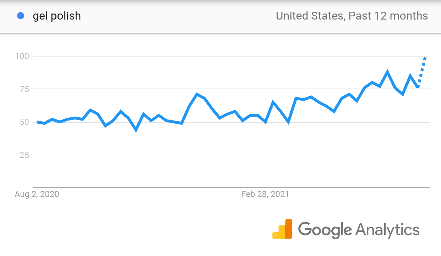
Task: Click the highest solid peak near 88
Action: [x=387, y=71]
